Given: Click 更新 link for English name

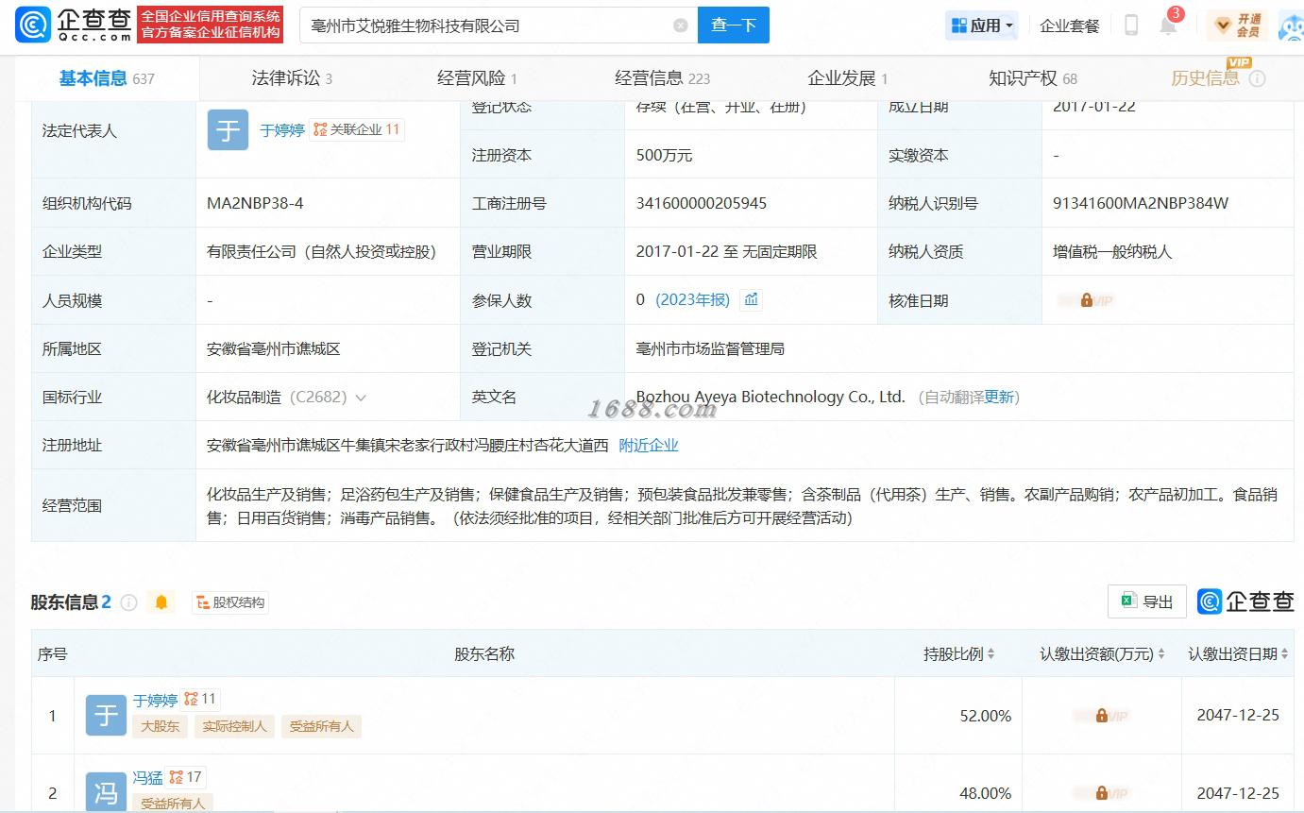Looking at the screenshot, I should click(999, 398).
